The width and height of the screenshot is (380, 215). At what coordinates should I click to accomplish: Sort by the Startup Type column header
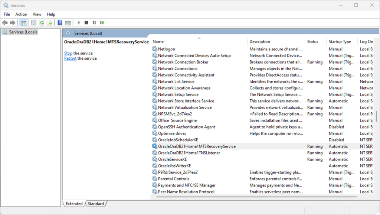click(340, 42)
